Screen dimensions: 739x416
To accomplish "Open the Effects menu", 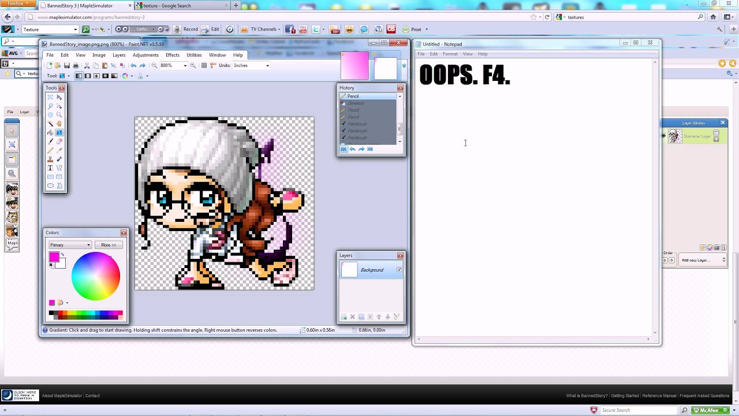I will (173, 55).
